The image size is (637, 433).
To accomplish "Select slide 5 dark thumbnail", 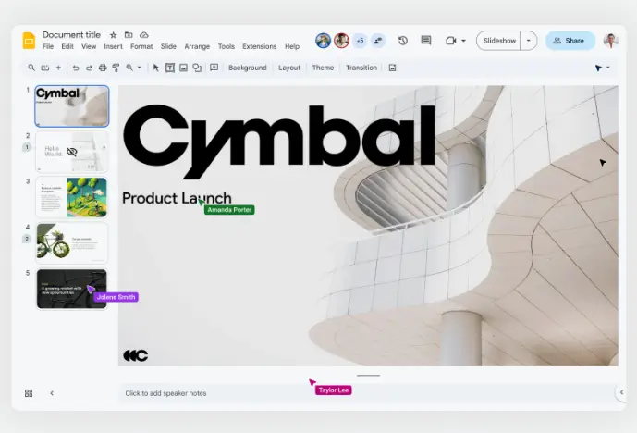I will pos(72,289).
